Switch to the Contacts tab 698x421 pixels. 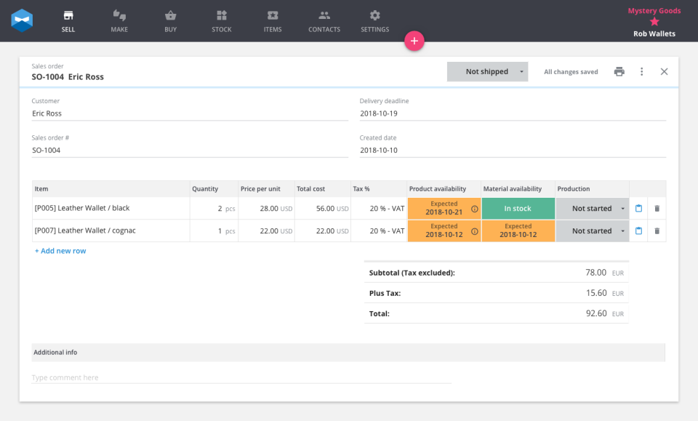324,21
